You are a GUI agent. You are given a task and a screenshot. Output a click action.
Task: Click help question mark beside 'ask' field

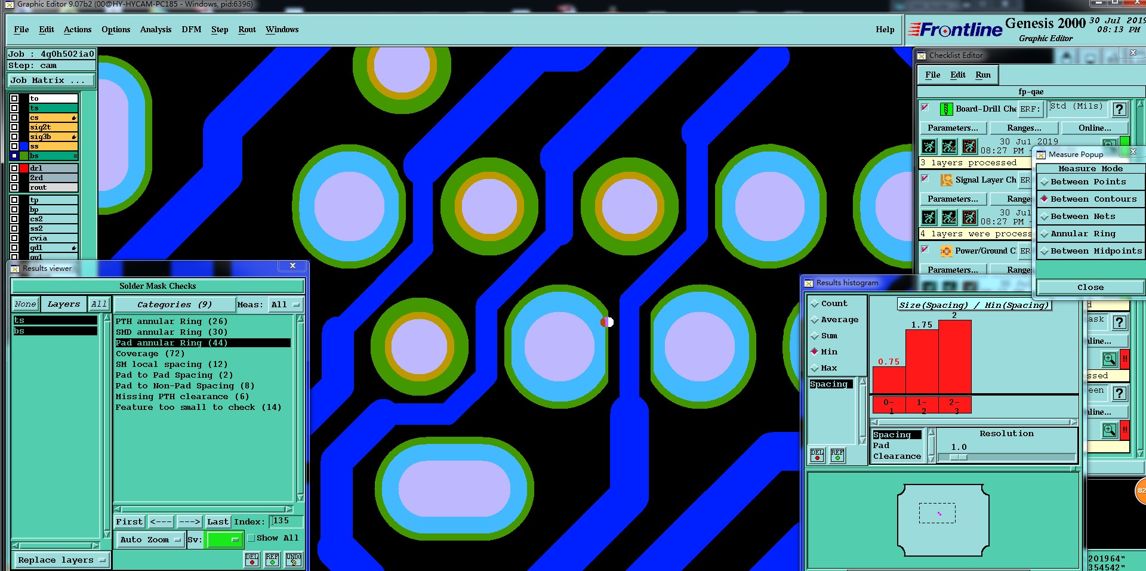(x=1120, y=323)
